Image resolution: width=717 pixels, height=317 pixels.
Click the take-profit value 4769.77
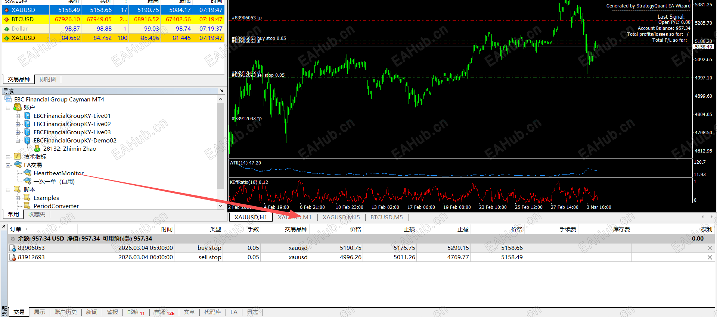point(458,257)
